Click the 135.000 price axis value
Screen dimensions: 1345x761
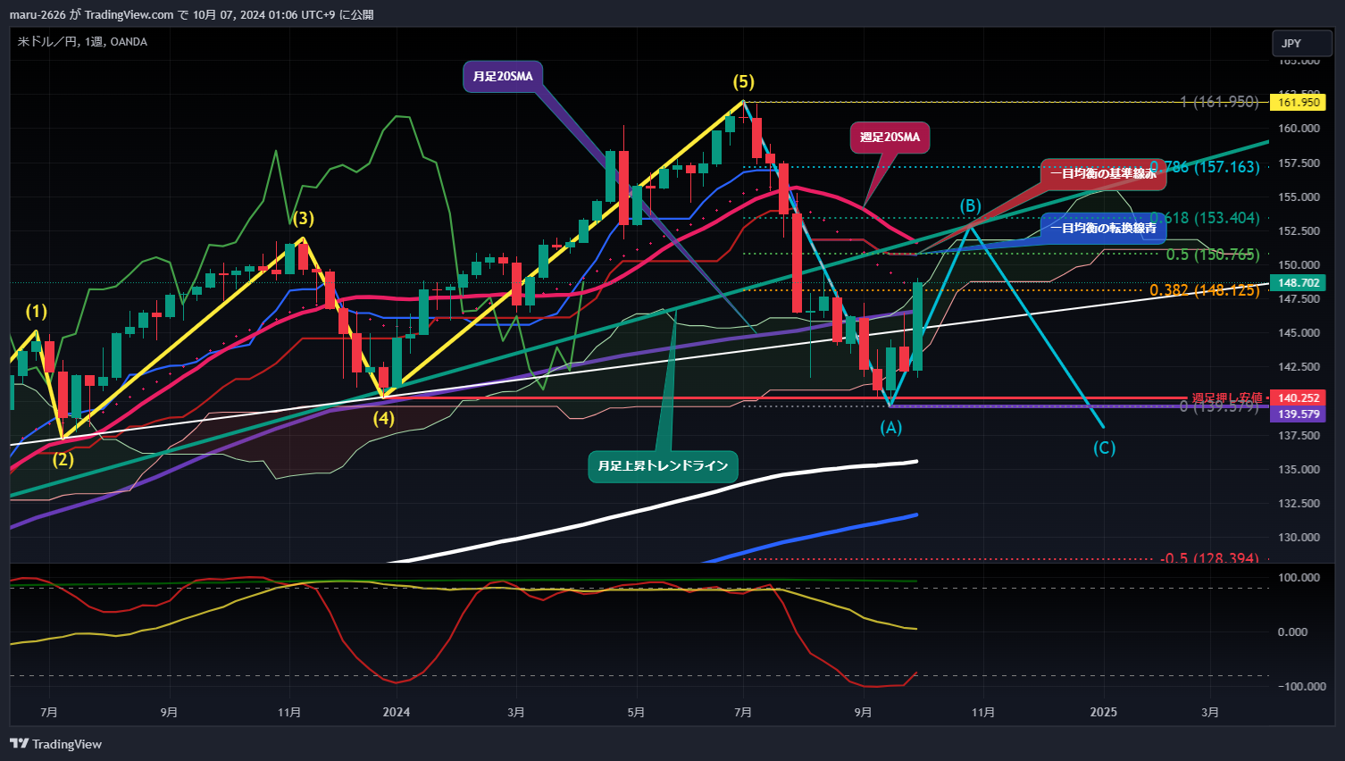[1299, 470]
